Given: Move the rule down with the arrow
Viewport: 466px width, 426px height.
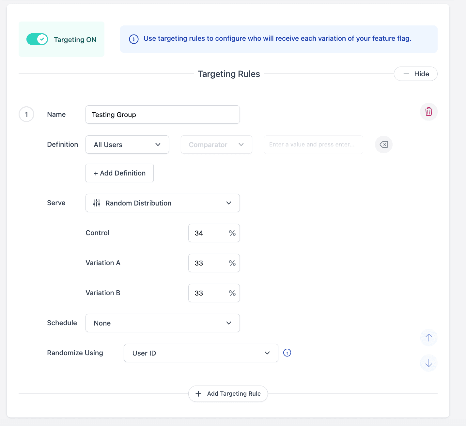Looking at the screenshot, I should point(428,363).
